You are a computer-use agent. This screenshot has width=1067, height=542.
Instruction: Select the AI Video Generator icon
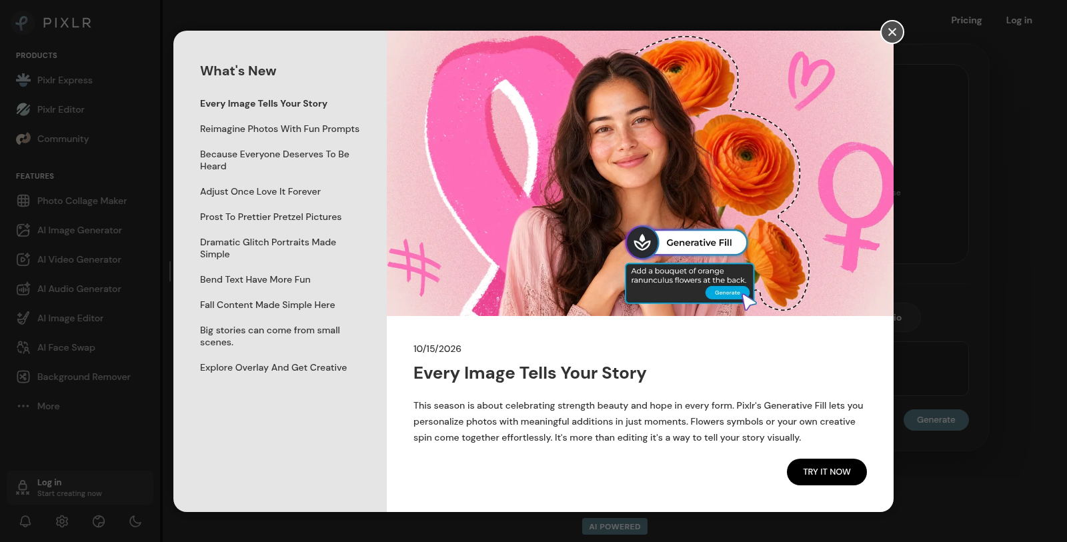point(23,259)
